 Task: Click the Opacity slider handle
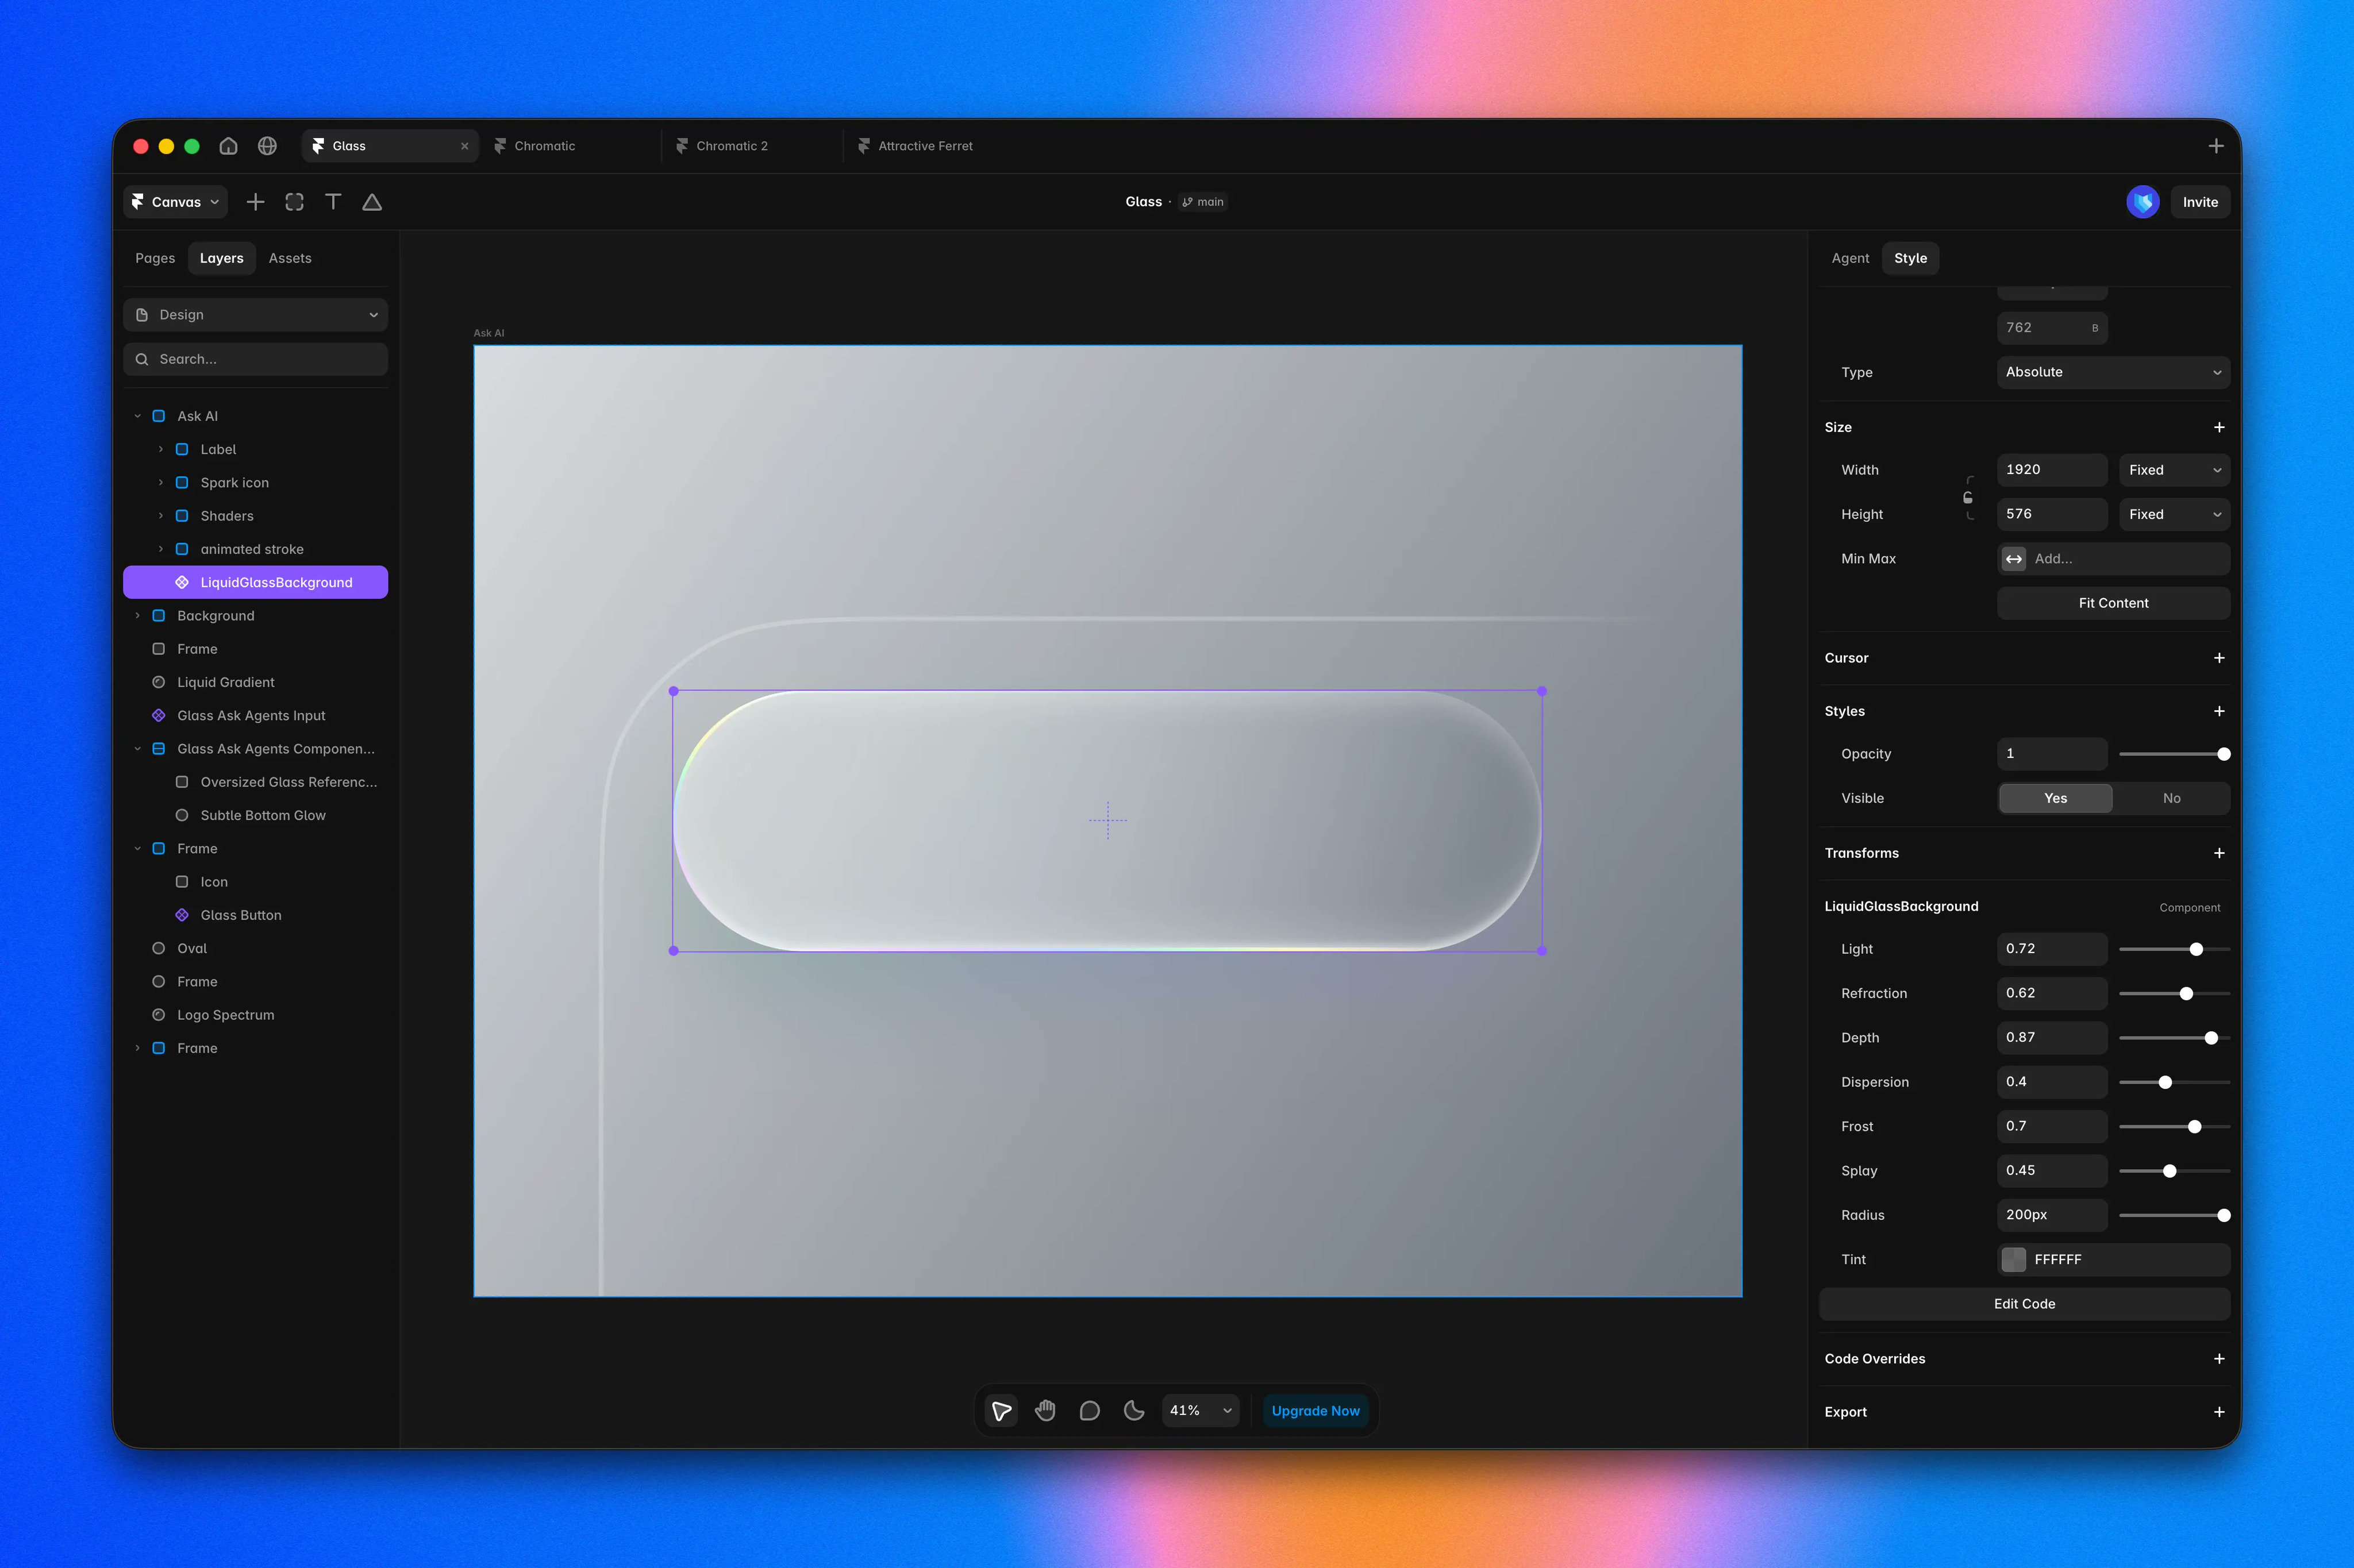(2223, 754)
